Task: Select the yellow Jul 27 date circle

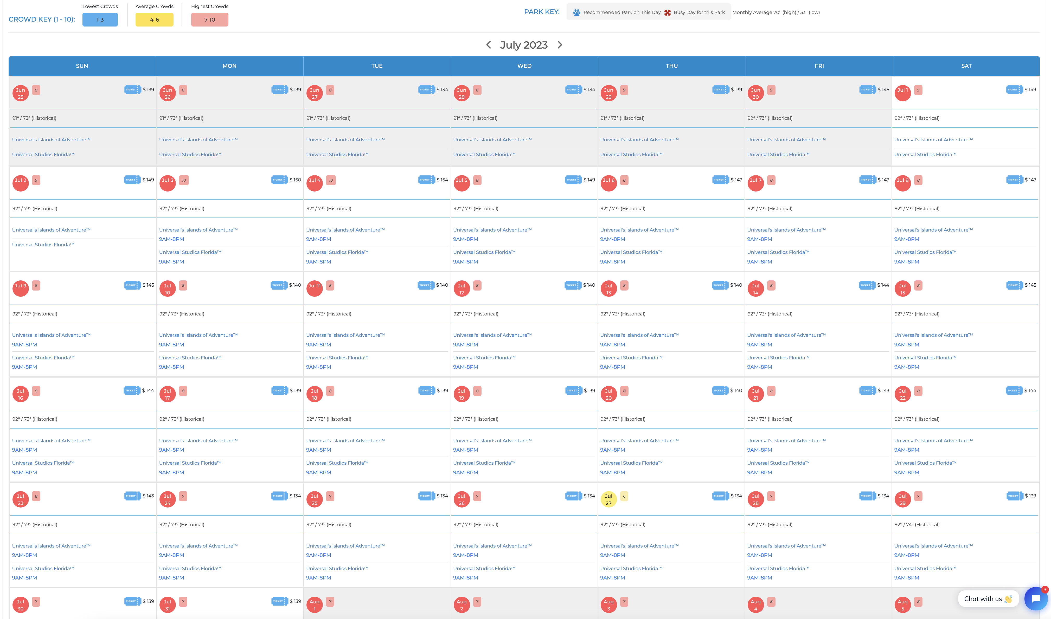Action: click(x=608, y=499)
